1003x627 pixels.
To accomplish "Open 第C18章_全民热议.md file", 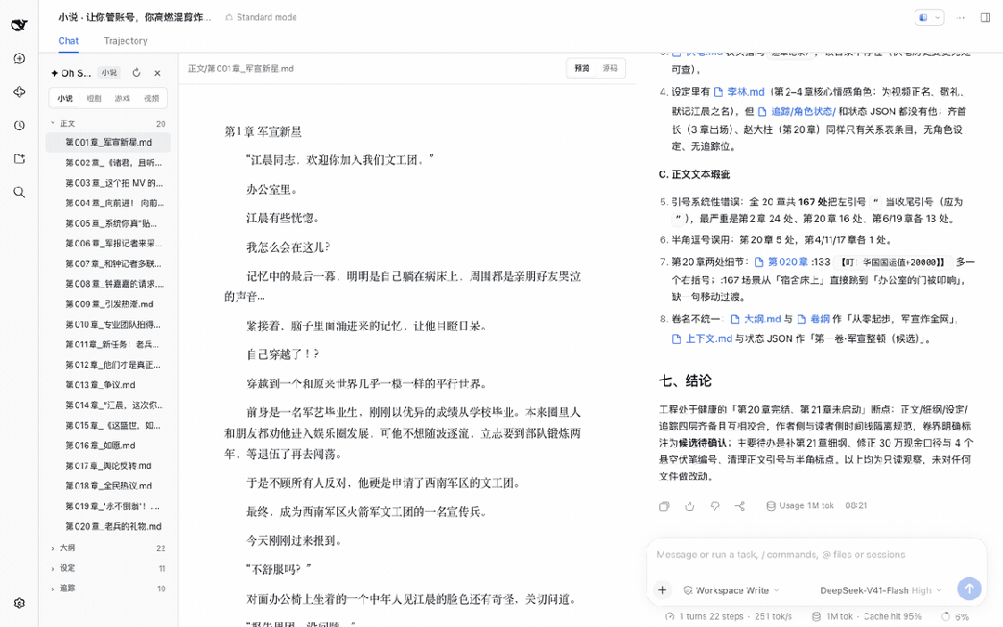I will click(x=108, y=486).
